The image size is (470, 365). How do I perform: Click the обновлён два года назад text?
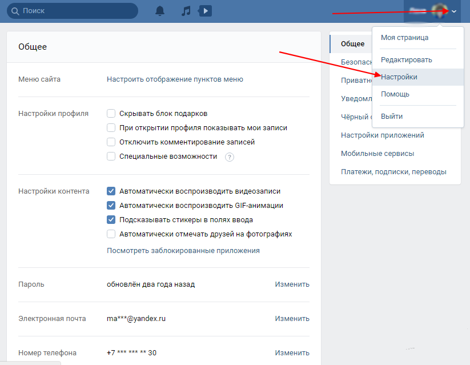click(151, 284)
